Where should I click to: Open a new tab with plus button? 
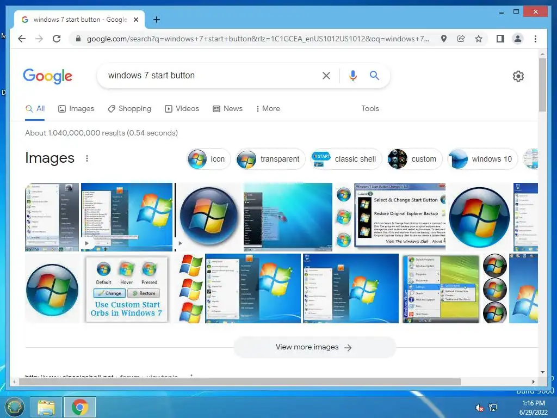click(156, 20)
